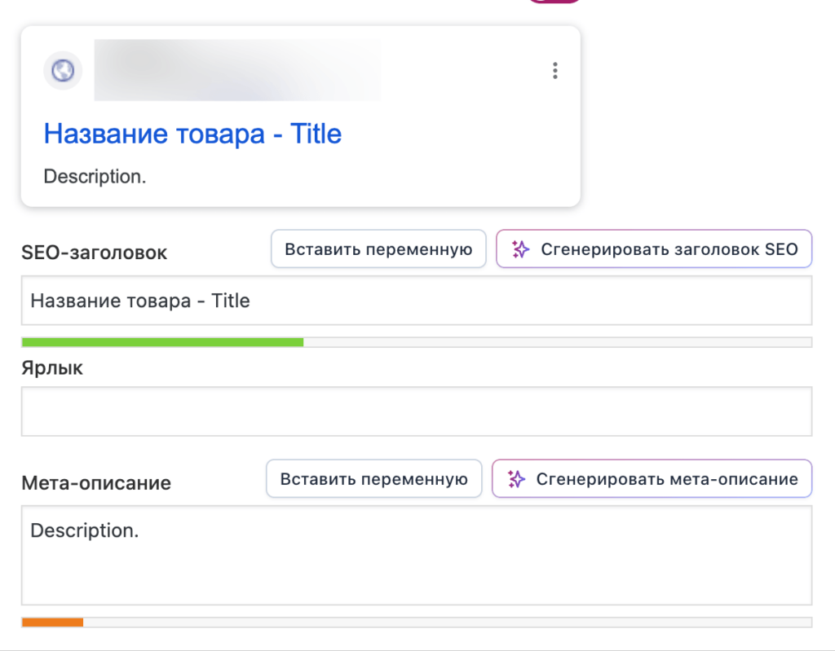The height and width of the screenshot is (651, 835).
Task: Click the SEO-заголовок input field
Action: point(417,301)
